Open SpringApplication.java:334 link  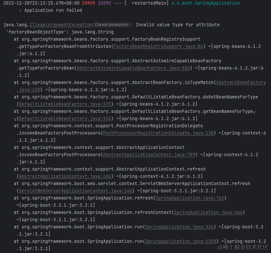(x=179, y=227)
